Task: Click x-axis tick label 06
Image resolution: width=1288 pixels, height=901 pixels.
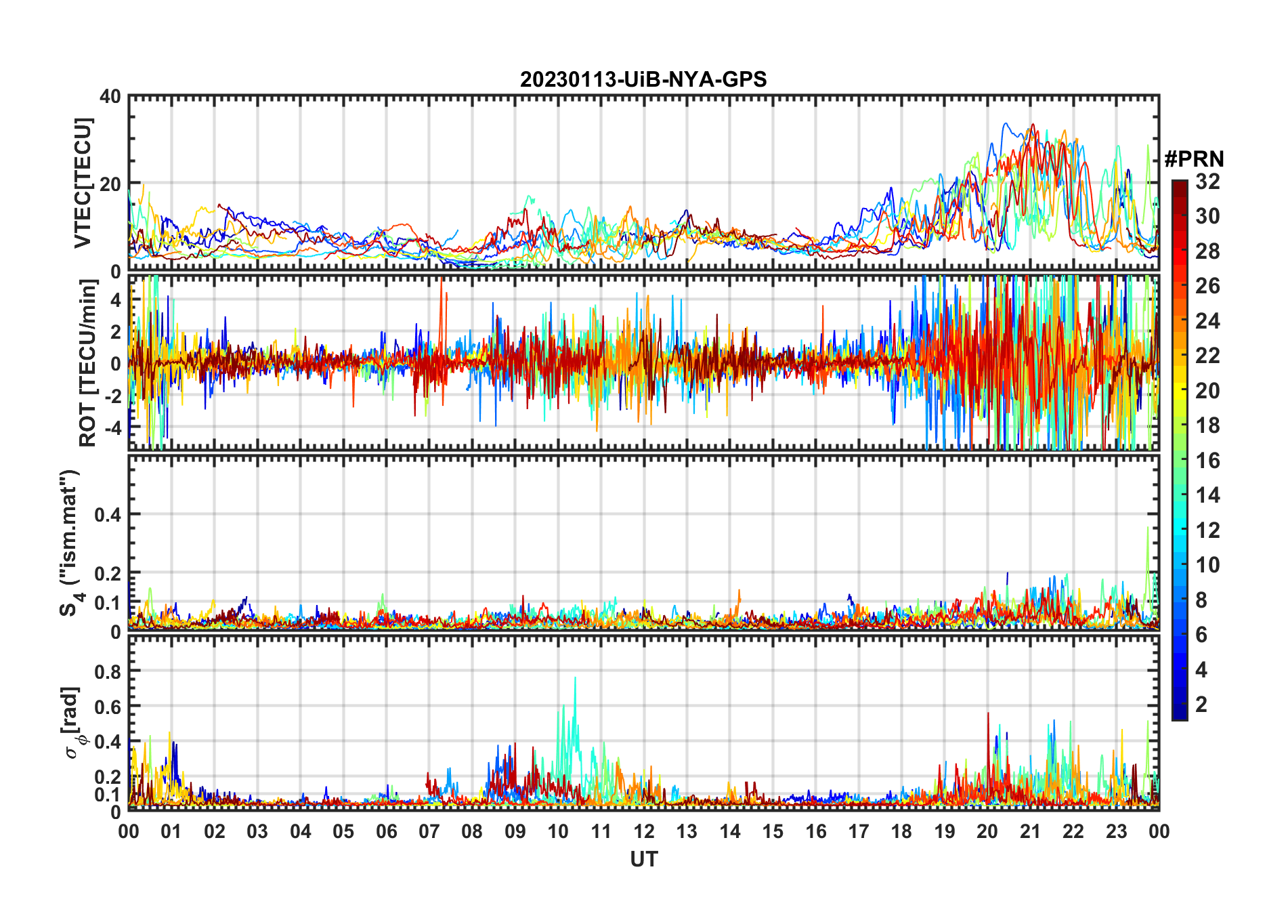Action: (x=386, y=831)
